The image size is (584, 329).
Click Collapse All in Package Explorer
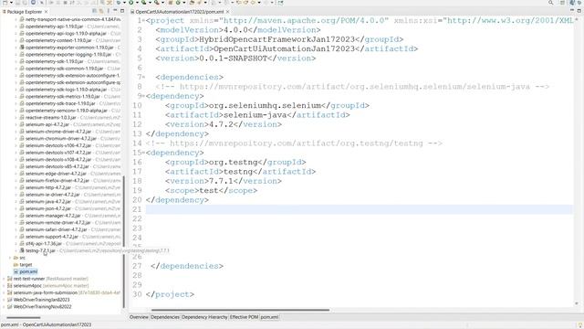click(95, 11)
